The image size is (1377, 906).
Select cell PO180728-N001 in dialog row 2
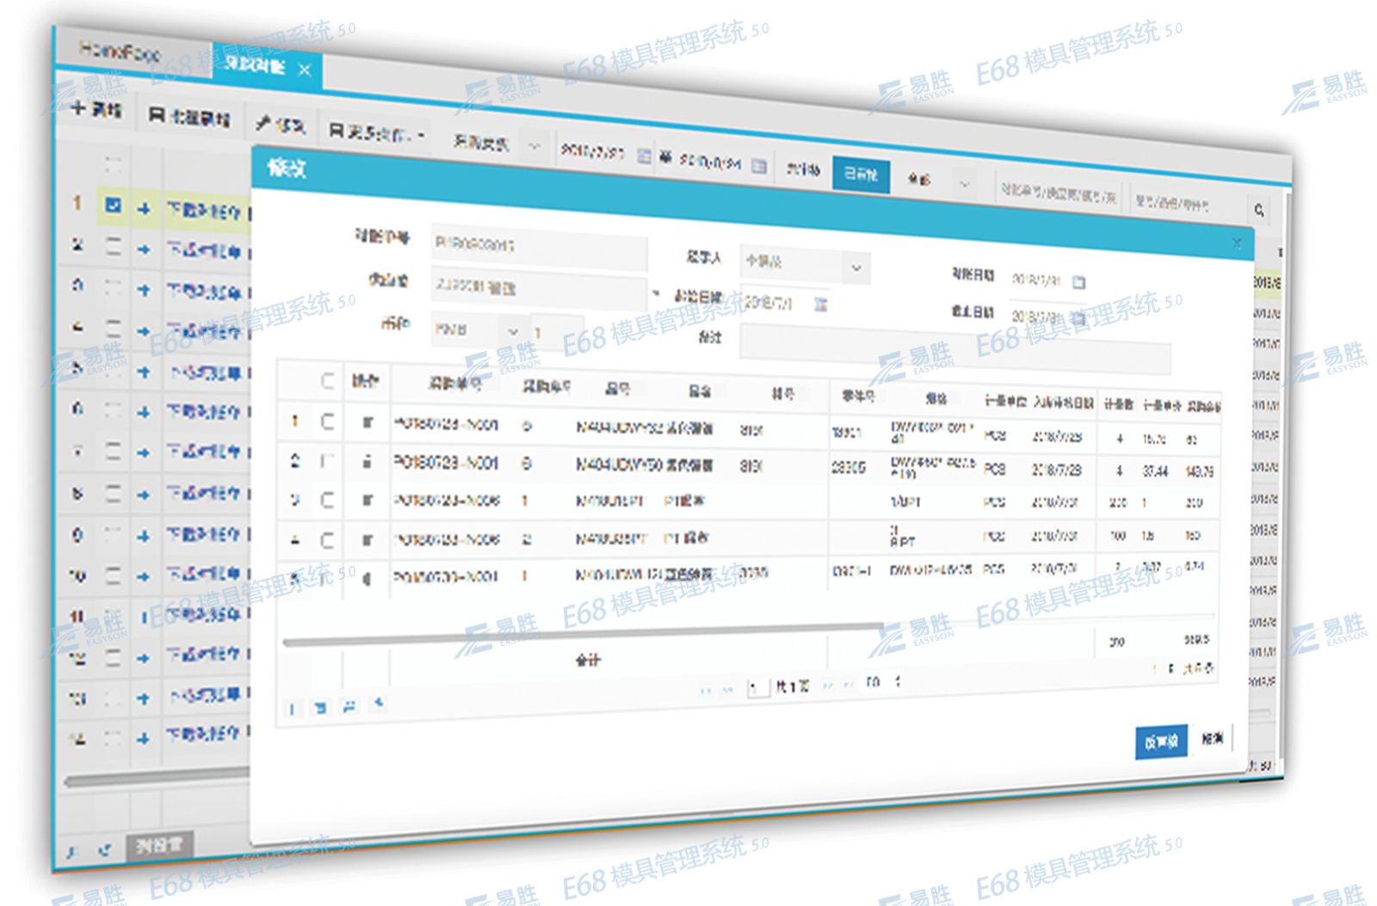[446, 463]
